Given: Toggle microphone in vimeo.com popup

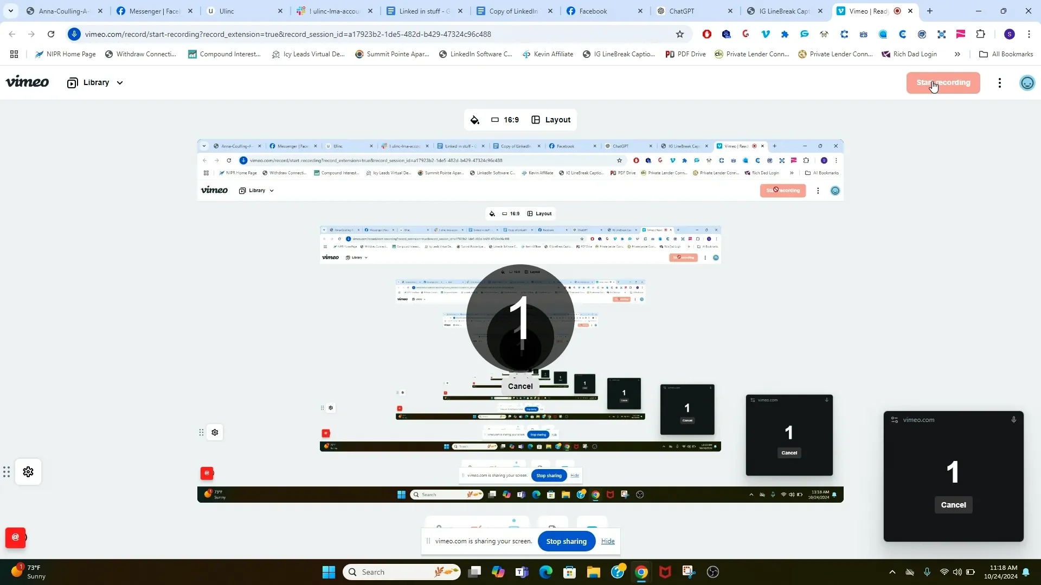Looking at the screenshot, I should click(x=1013, y=420).
